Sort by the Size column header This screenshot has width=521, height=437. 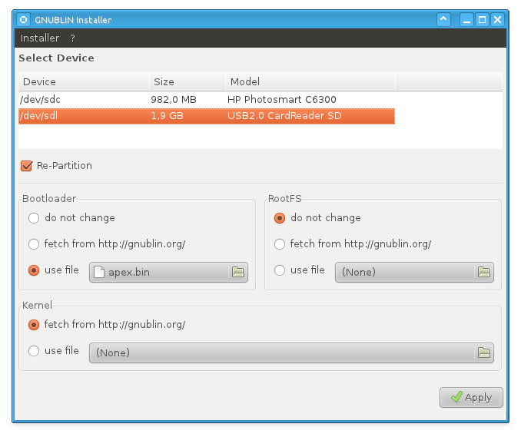(187, 81)
